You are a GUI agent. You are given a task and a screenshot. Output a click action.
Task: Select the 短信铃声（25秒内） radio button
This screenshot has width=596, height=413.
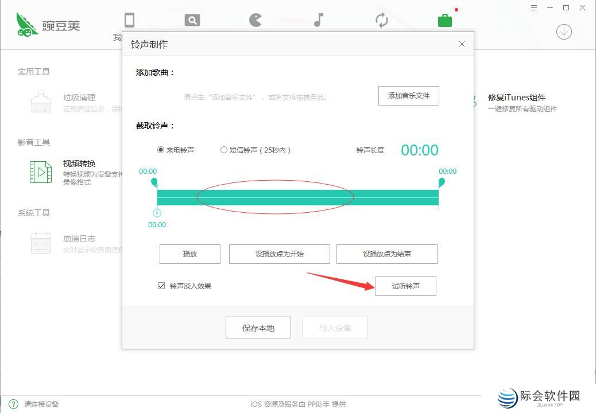pos(223,150)
